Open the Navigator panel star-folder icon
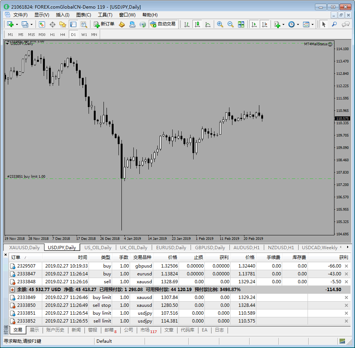355x348 pixels. 63,24
